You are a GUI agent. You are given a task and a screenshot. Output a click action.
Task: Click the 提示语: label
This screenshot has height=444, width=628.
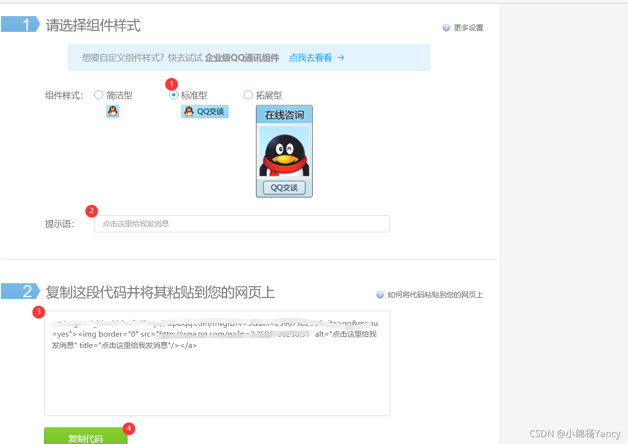(x=60, y=224)
